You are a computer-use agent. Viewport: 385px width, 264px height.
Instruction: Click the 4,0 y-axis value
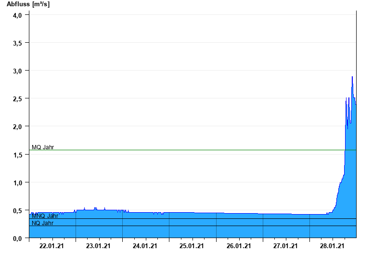18,15
